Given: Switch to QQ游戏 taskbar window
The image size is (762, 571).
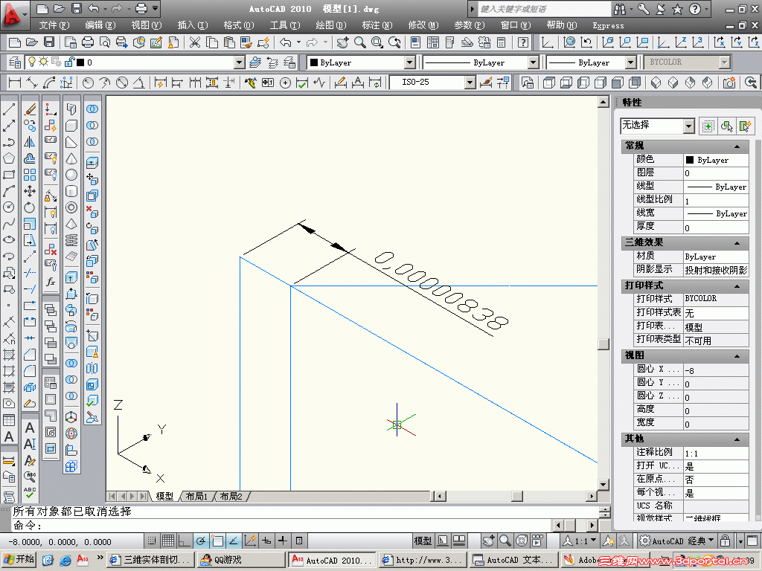Looking at the screenshot, I should [241, 560].
